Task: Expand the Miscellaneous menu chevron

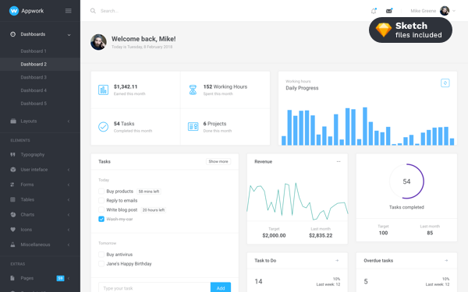Action: (69, 245)
